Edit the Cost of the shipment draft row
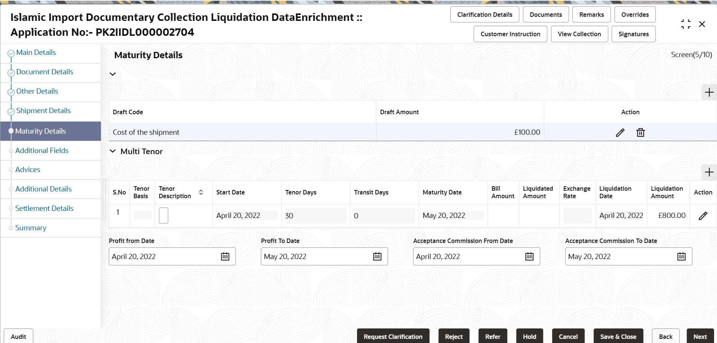 (x=620, y=132)
